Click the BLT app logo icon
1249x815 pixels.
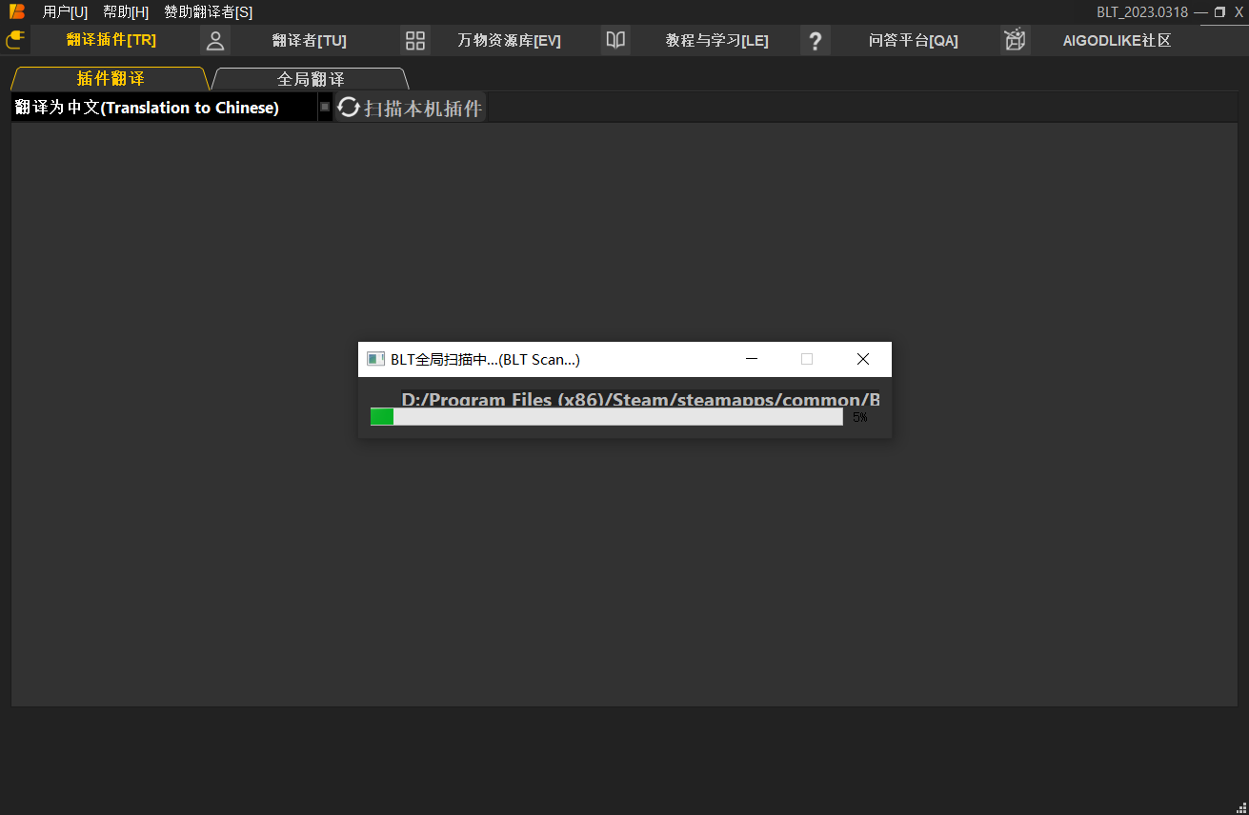(x=17, y=11)
